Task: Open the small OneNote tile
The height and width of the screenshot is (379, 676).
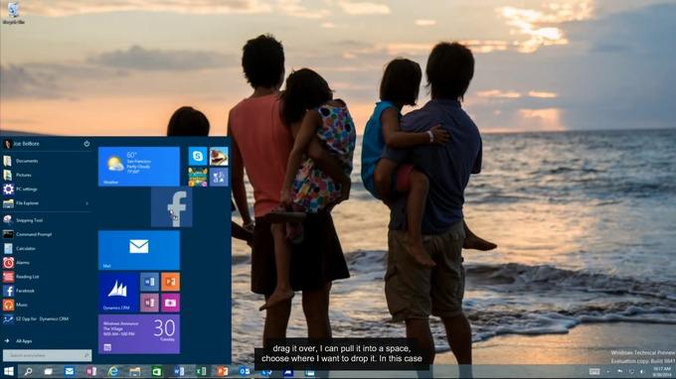Action: [149, 303]
